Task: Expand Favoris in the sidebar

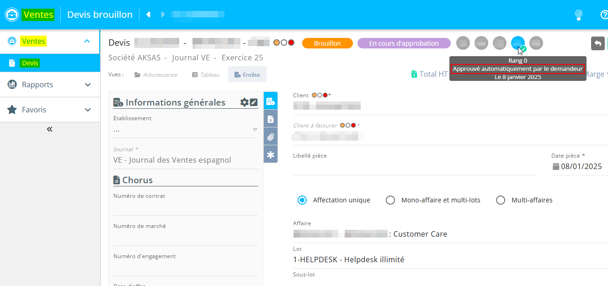Action: [x=50, y=110]
